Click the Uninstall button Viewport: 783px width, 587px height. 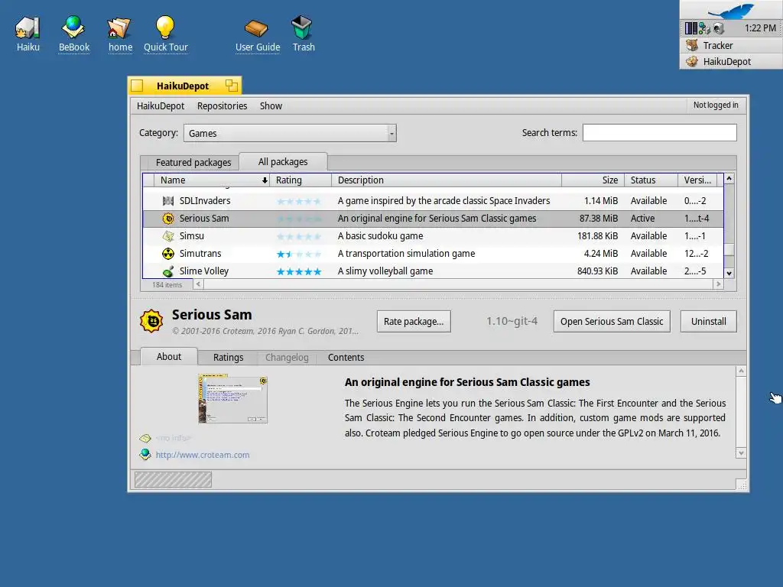pos(709,322)
